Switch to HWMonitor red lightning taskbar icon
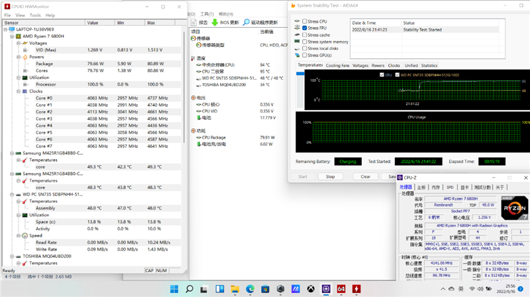The width and height of the screenshot is (530, 297). (x=356, y=289)
